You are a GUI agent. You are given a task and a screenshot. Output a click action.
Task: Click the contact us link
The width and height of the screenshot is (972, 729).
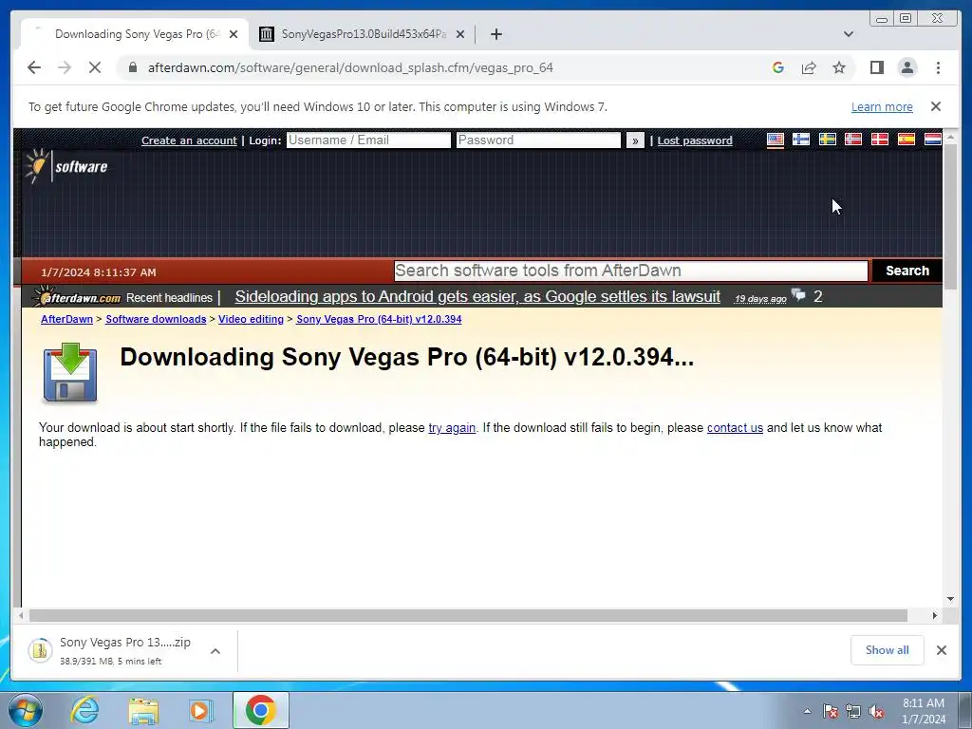(735, 428)
